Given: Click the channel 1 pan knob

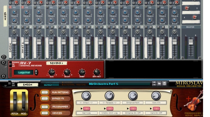Looking at the screenshot, I should pos(14,32).
